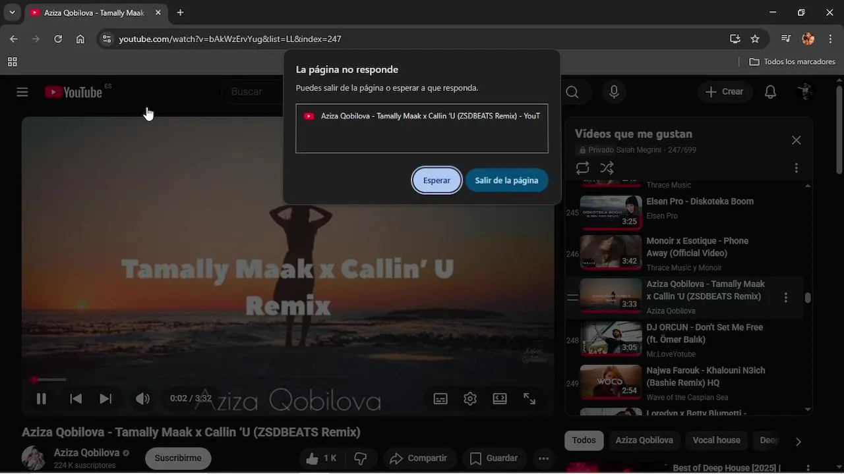This screenshot has width=844, height=474.
Task: Enter full screen mode
Action: tap(529, 398)
